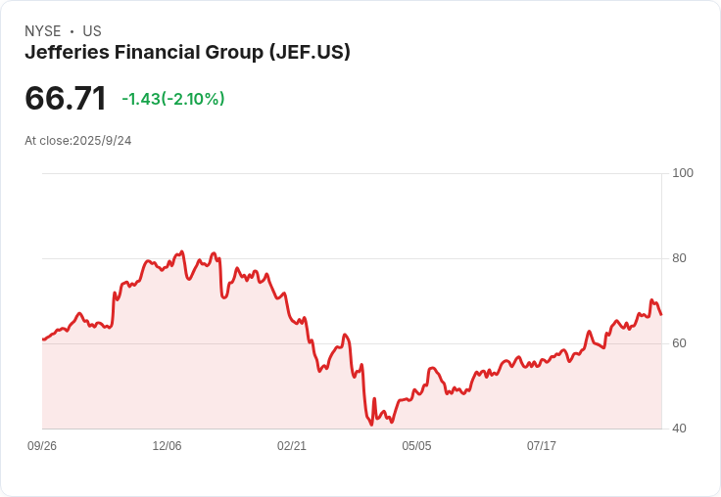Click the NYSE exchange label
721x497 pixels.
(42, 31)
